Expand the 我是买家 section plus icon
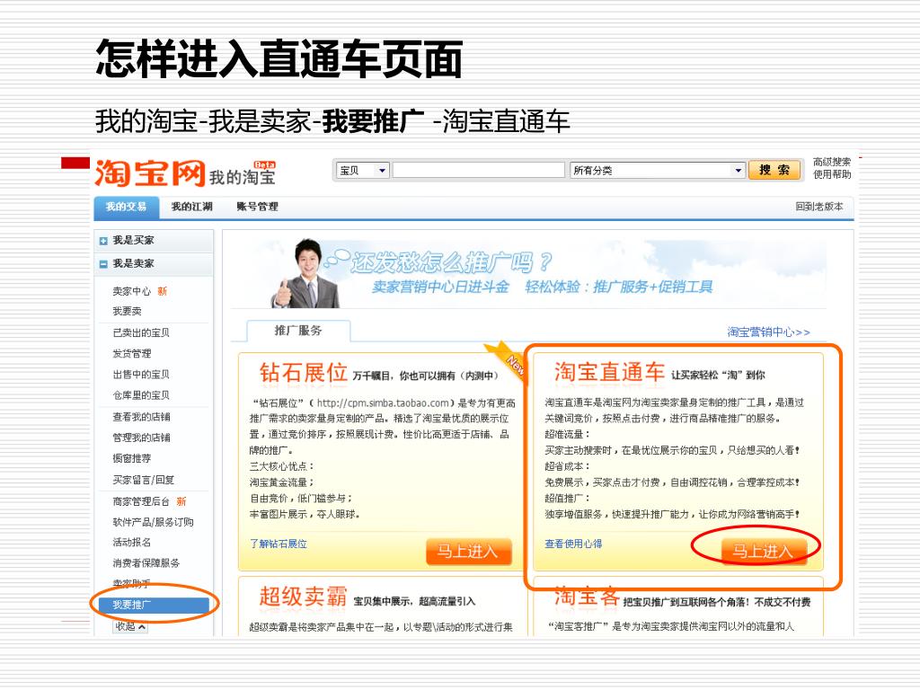The width and height of the screenshot is (920, 690). point(103,241)
